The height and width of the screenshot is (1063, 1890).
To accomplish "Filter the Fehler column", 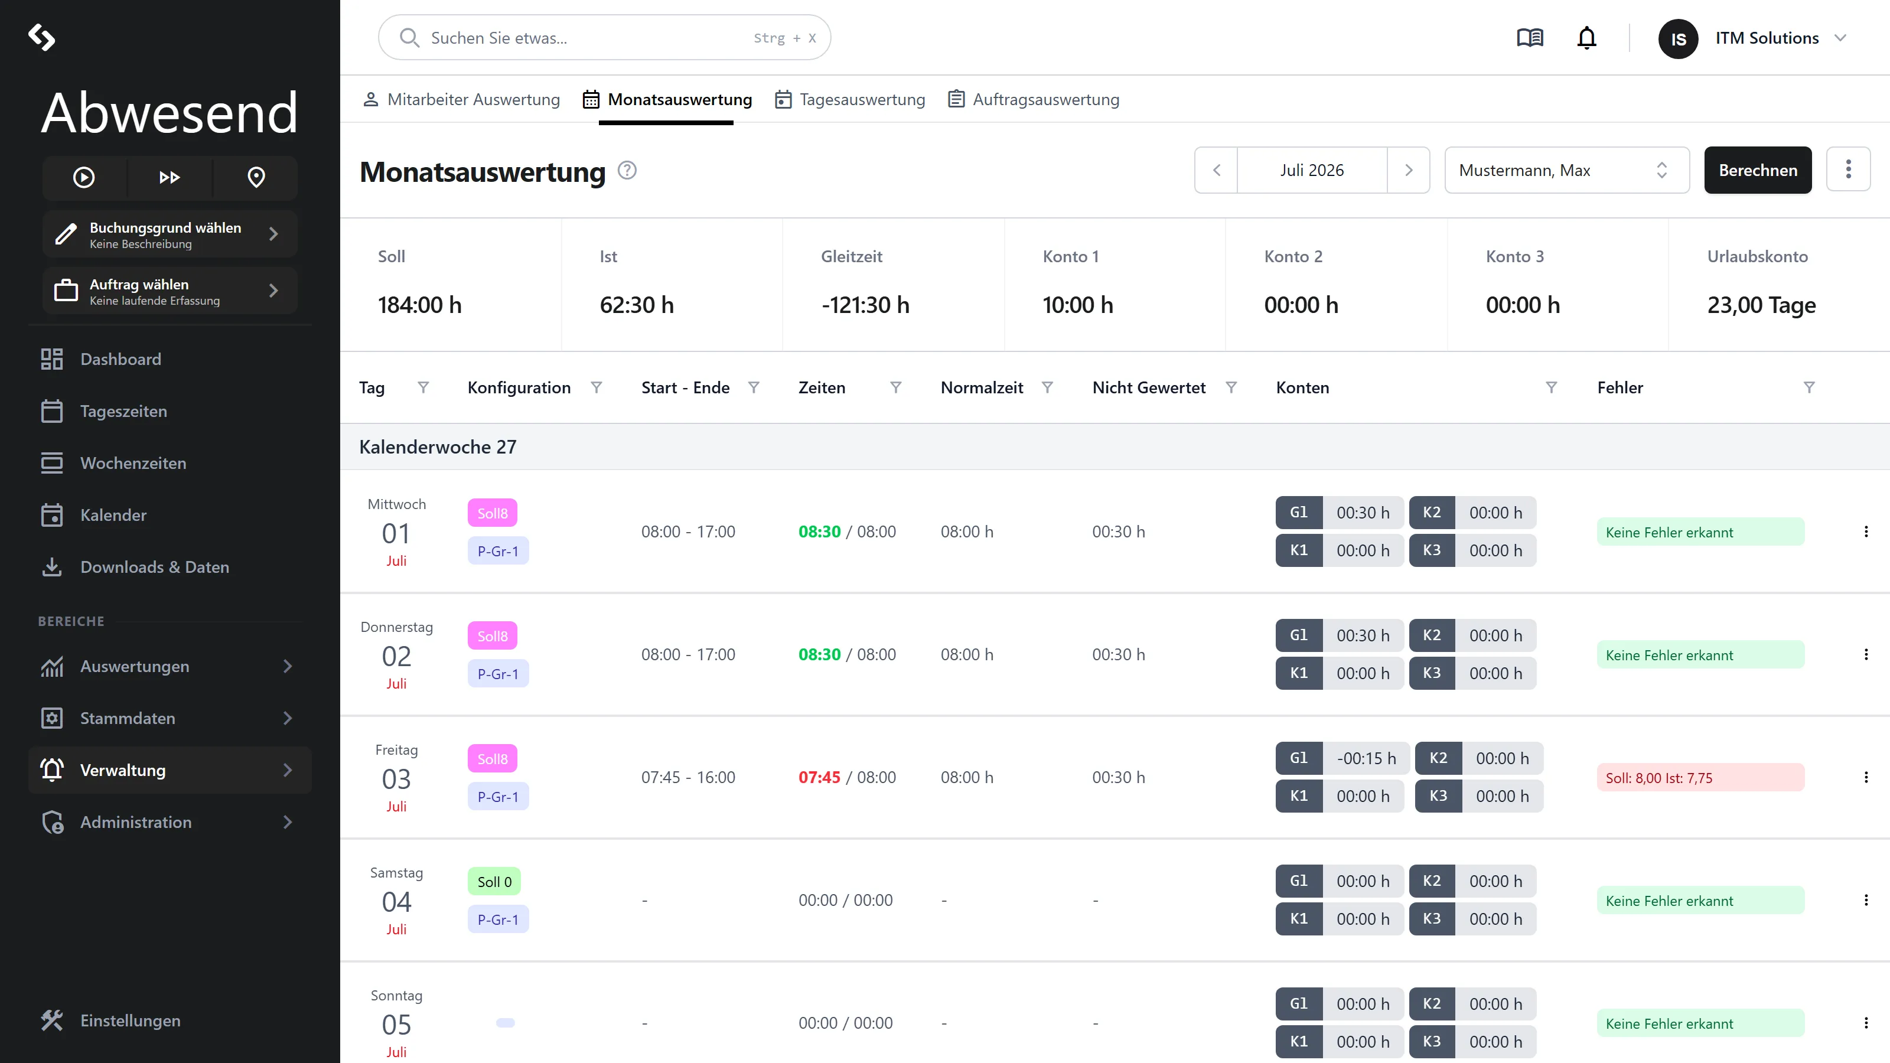I will (1809, 387).
